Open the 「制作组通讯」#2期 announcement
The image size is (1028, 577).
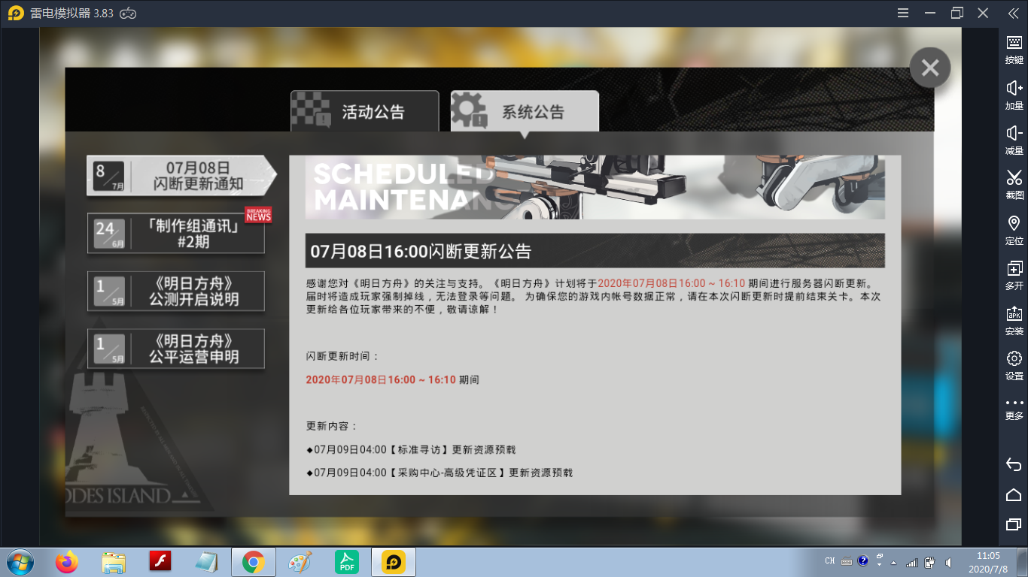[176, 234]
